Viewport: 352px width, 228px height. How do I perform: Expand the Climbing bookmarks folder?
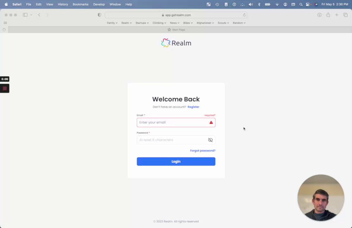tap(159, 23)
